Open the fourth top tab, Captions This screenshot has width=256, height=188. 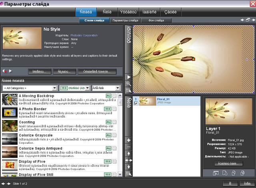149,12
